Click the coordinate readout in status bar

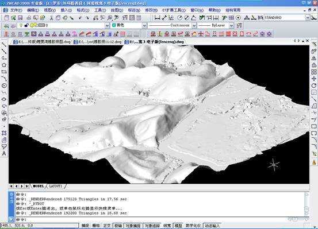point(39,226)
